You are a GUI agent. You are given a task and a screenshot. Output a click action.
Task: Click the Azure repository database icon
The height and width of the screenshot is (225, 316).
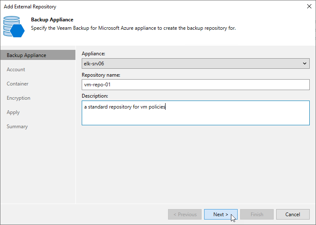[14, 26]
